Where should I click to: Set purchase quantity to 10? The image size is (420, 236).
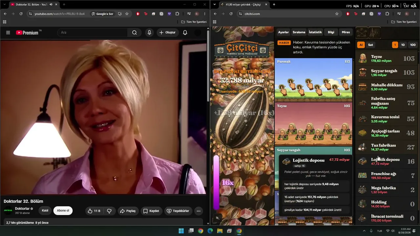coord(403,45)
